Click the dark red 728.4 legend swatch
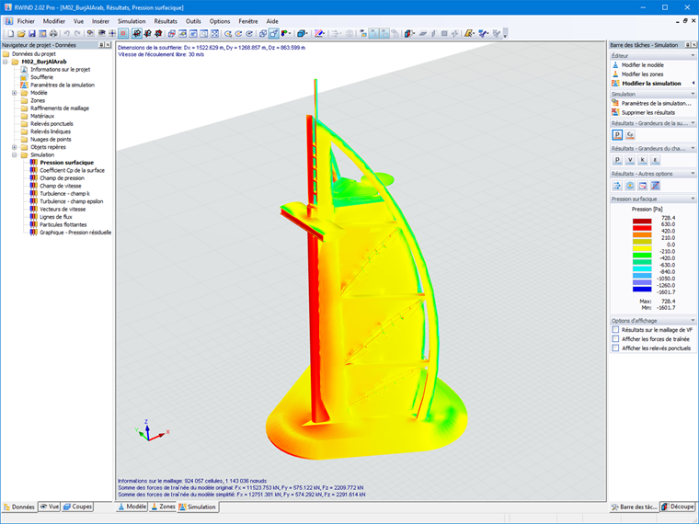This screenshot has width=699, height=524. (642, 221)
